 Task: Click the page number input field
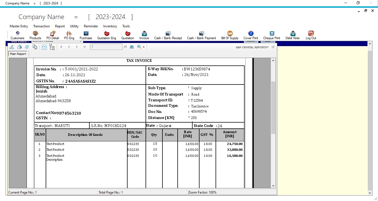pyautogui.click(x=106, y=47)
